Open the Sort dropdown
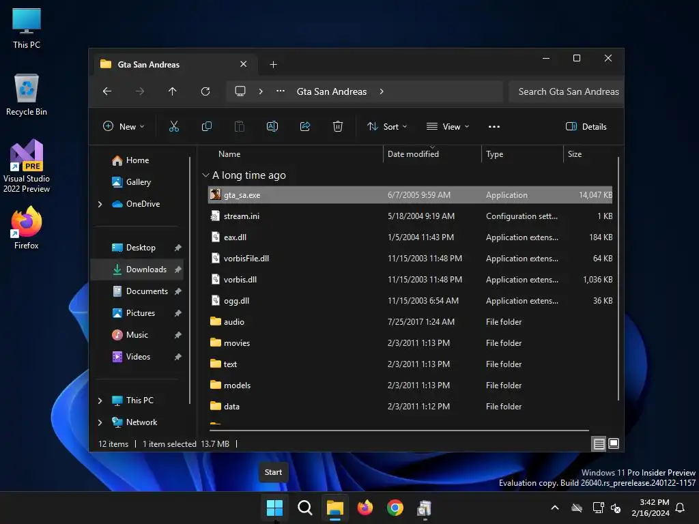699x524 pixels. (387, 126)
